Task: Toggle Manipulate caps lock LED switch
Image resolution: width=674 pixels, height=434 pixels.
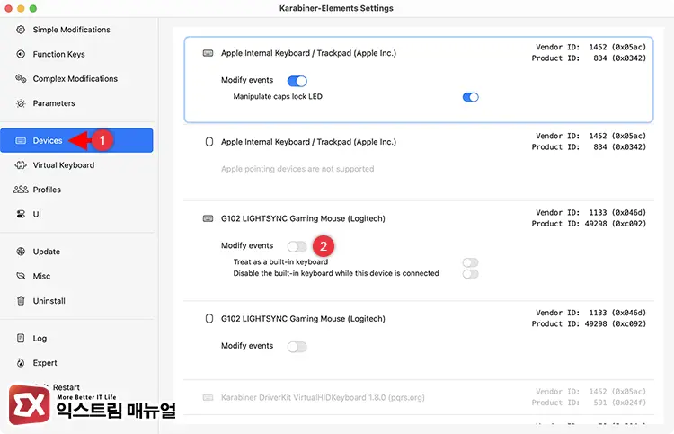Action: tap(471, 97)
